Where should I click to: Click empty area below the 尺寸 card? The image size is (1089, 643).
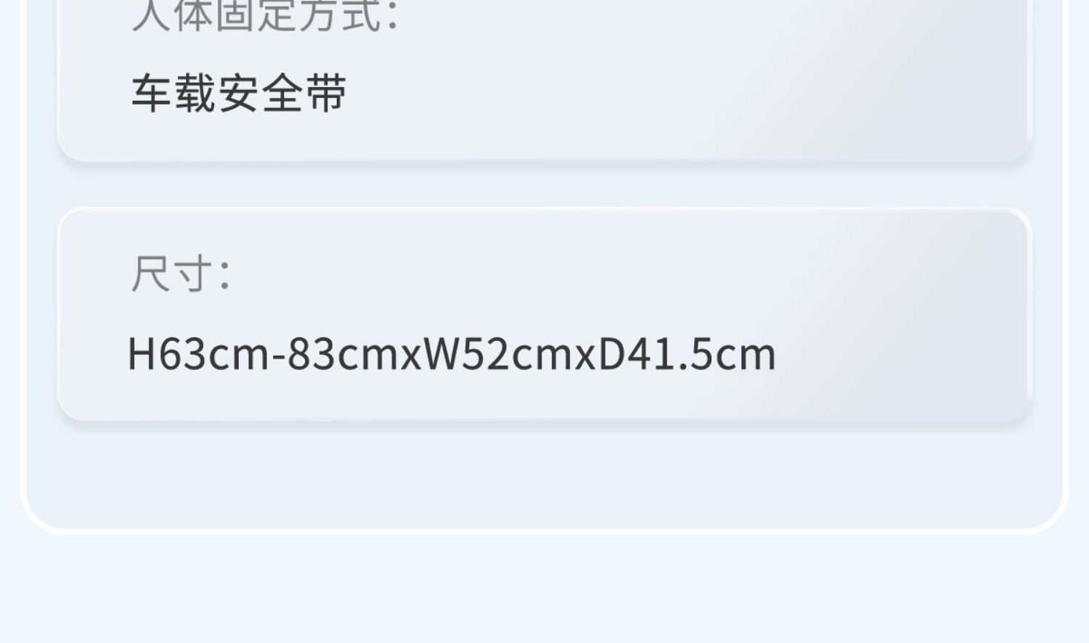[544, 472]
